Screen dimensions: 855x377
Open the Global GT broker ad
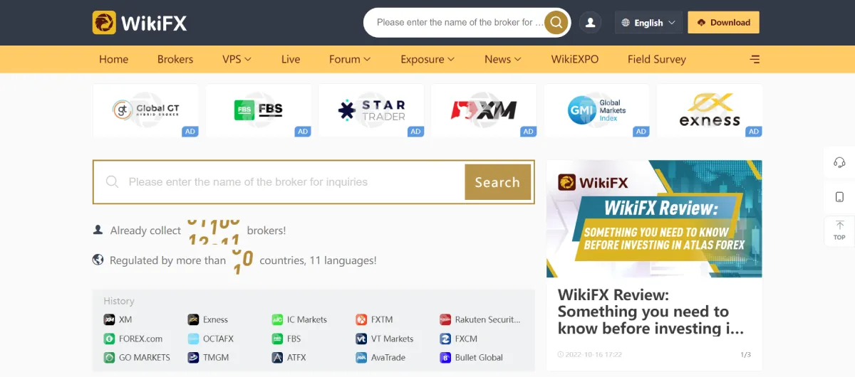[146, 110]
